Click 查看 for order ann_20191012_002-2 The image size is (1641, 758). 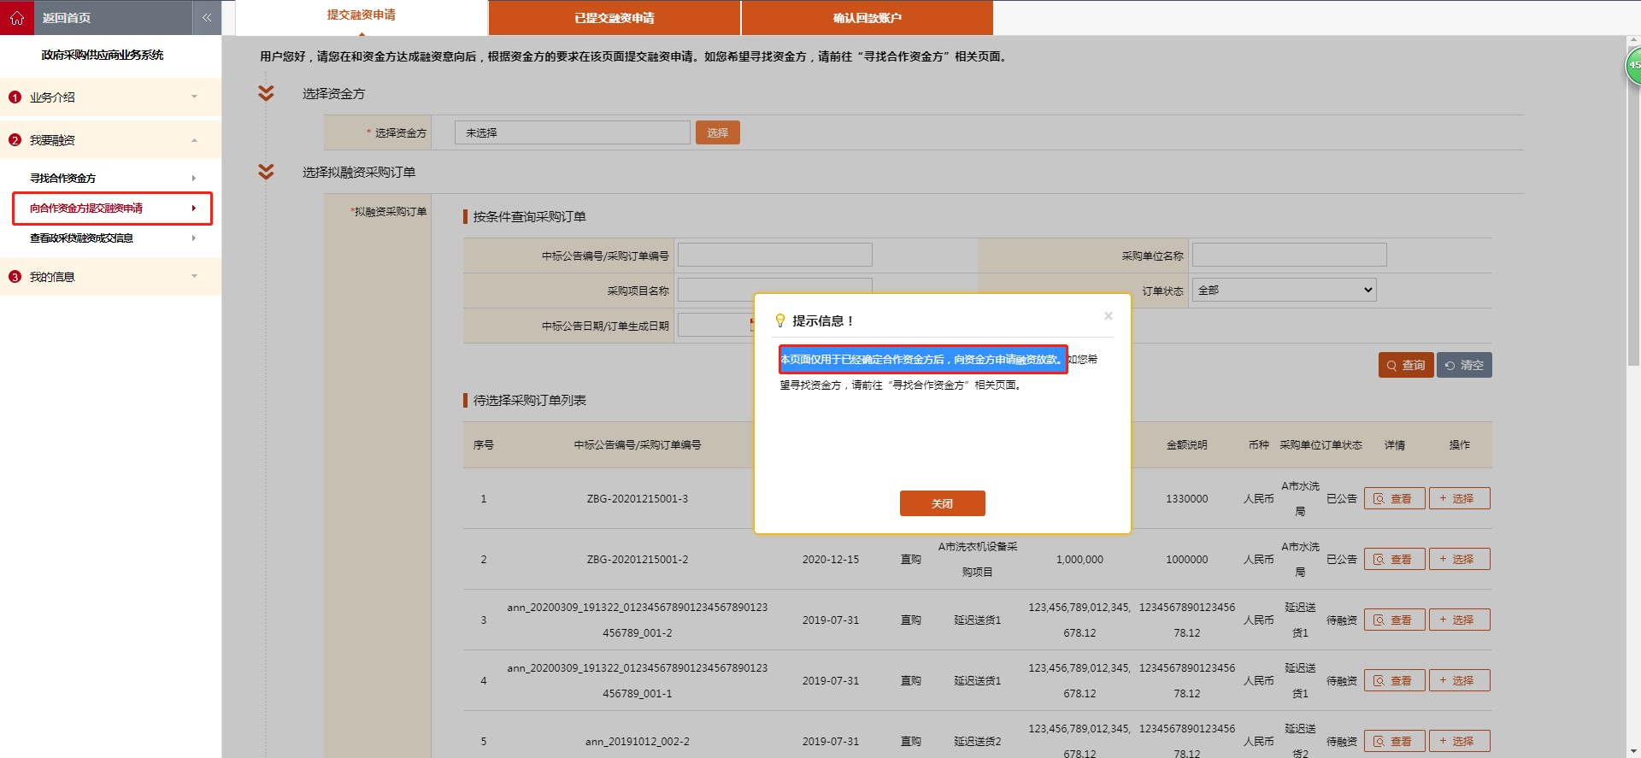1395,741
